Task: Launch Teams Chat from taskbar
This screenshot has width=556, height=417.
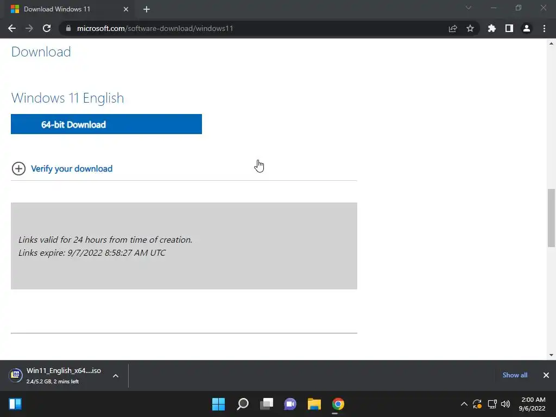Action: (x=290, y=404)
